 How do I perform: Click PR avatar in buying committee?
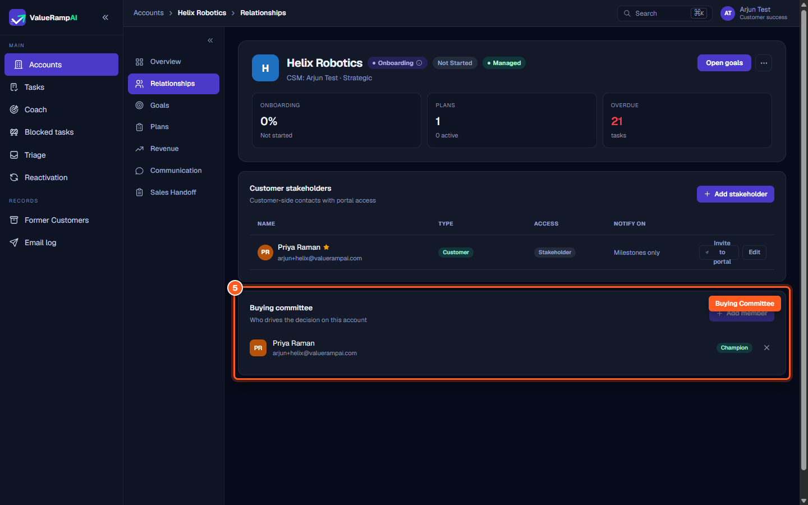258,348
